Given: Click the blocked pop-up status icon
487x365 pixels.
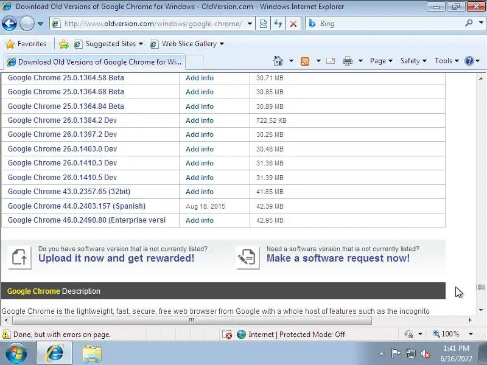Looking at the screenshot, I should coord(227,334).
